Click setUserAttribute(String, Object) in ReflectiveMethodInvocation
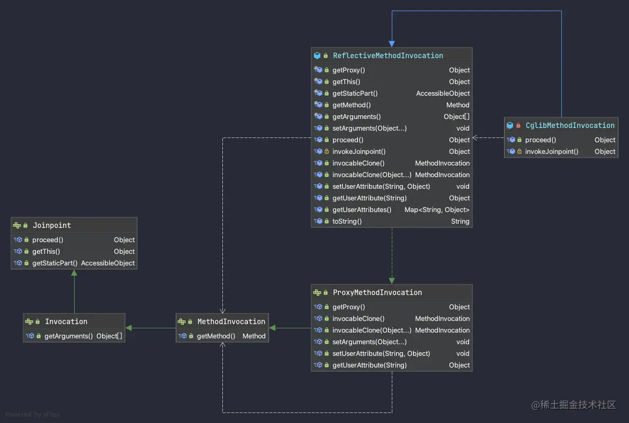 point(381,186)
